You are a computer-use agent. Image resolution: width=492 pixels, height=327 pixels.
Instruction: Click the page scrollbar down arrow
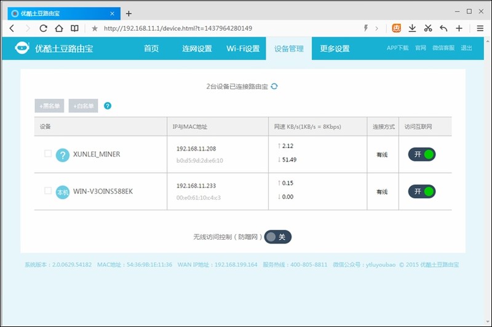point(488,322)
